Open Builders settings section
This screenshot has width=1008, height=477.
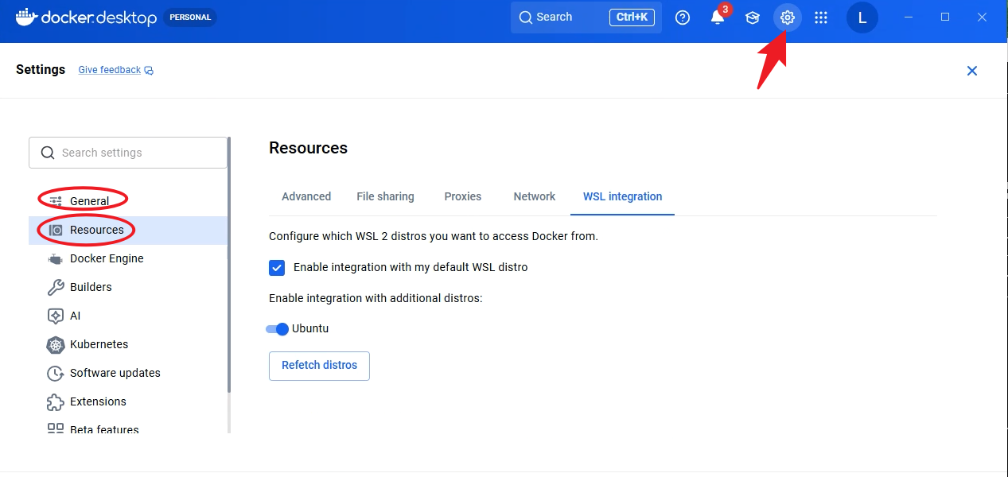128,287
